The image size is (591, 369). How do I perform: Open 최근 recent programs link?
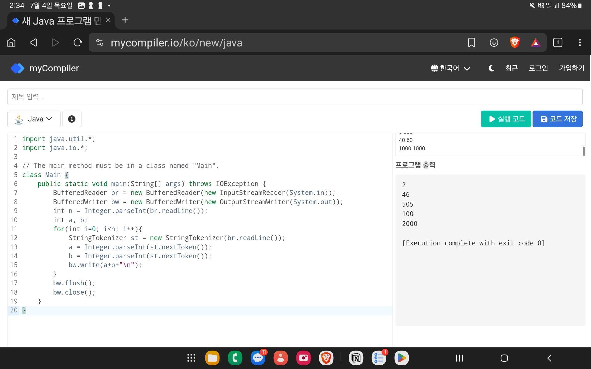point(511,68)
